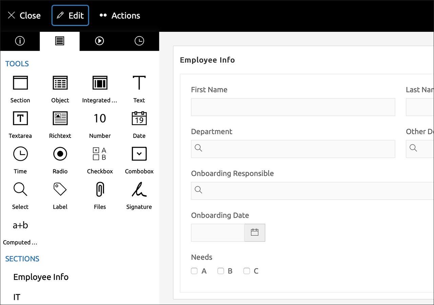The height and width of the screenshot is (305, 434).
Task: Select the Section tool icon
Action: click(x=20, y=83)
